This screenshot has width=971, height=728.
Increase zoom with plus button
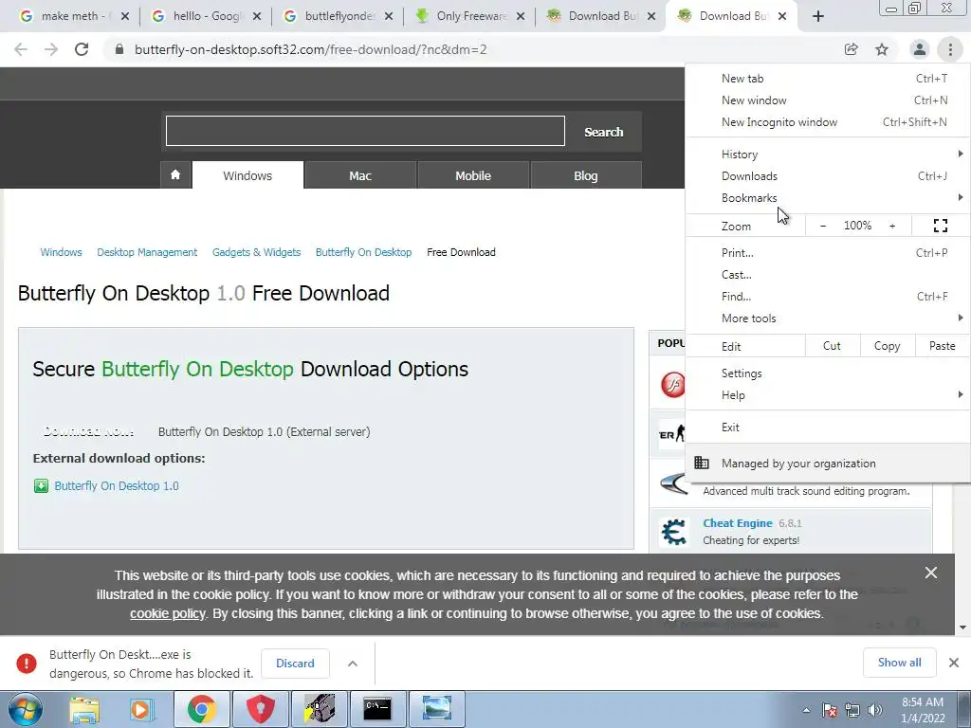click(x=892, y=226)
